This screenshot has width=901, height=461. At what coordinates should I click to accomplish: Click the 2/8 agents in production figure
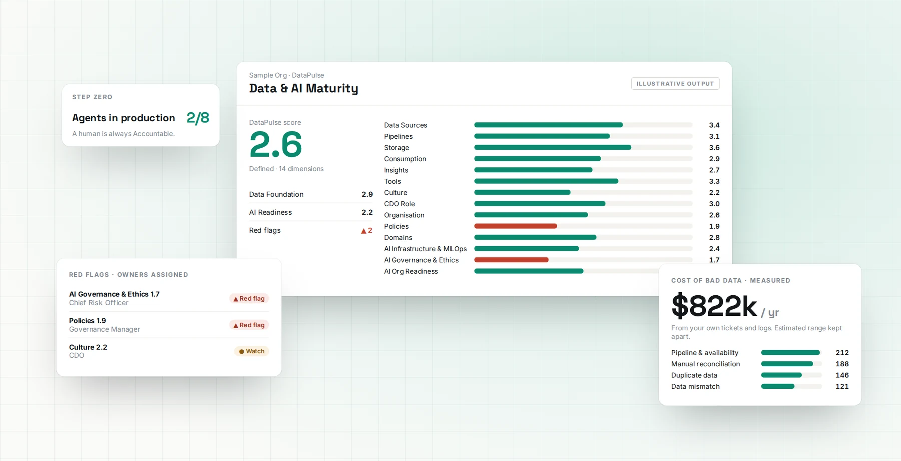[x=198, y=118]
